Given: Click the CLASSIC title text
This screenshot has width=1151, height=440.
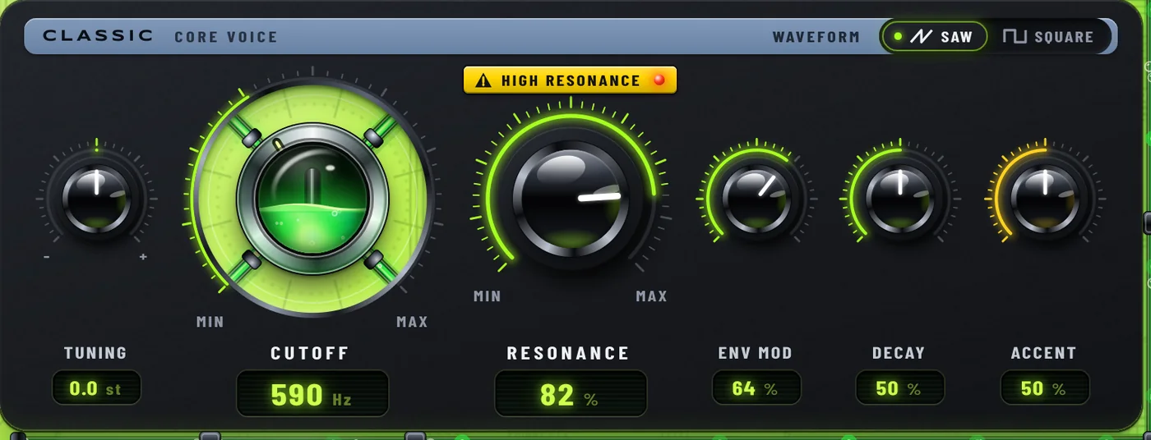Looking at the screenshot, I should pyautogui.click(x=98, y=36).
